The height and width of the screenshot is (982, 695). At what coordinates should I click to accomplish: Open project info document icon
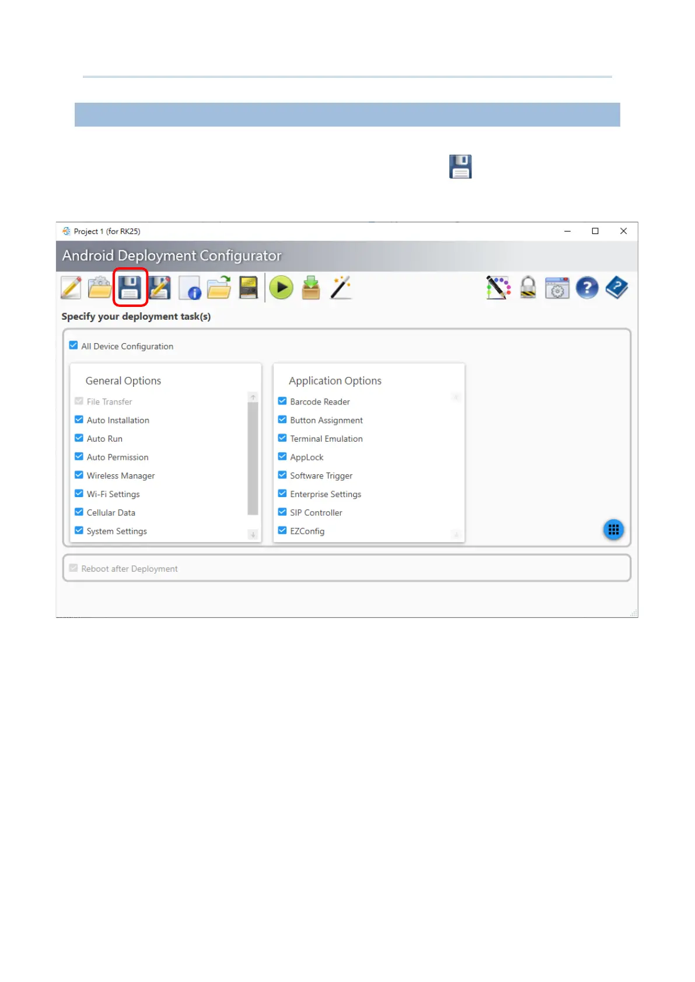(190, 288)
